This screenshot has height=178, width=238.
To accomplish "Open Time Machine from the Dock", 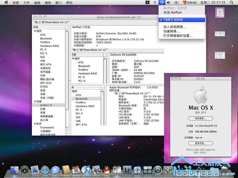I will pyautogui.click(x=158, y=170).
